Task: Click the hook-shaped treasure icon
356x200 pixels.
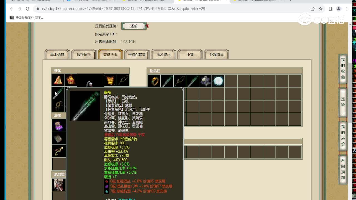Action: [58, 151]
